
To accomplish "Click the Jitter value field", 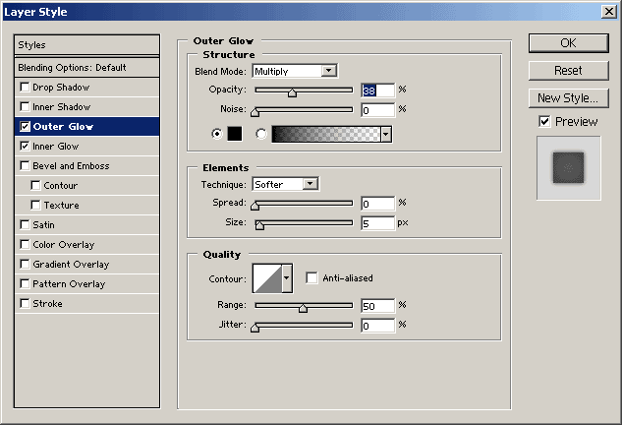I will click(377, 326).
